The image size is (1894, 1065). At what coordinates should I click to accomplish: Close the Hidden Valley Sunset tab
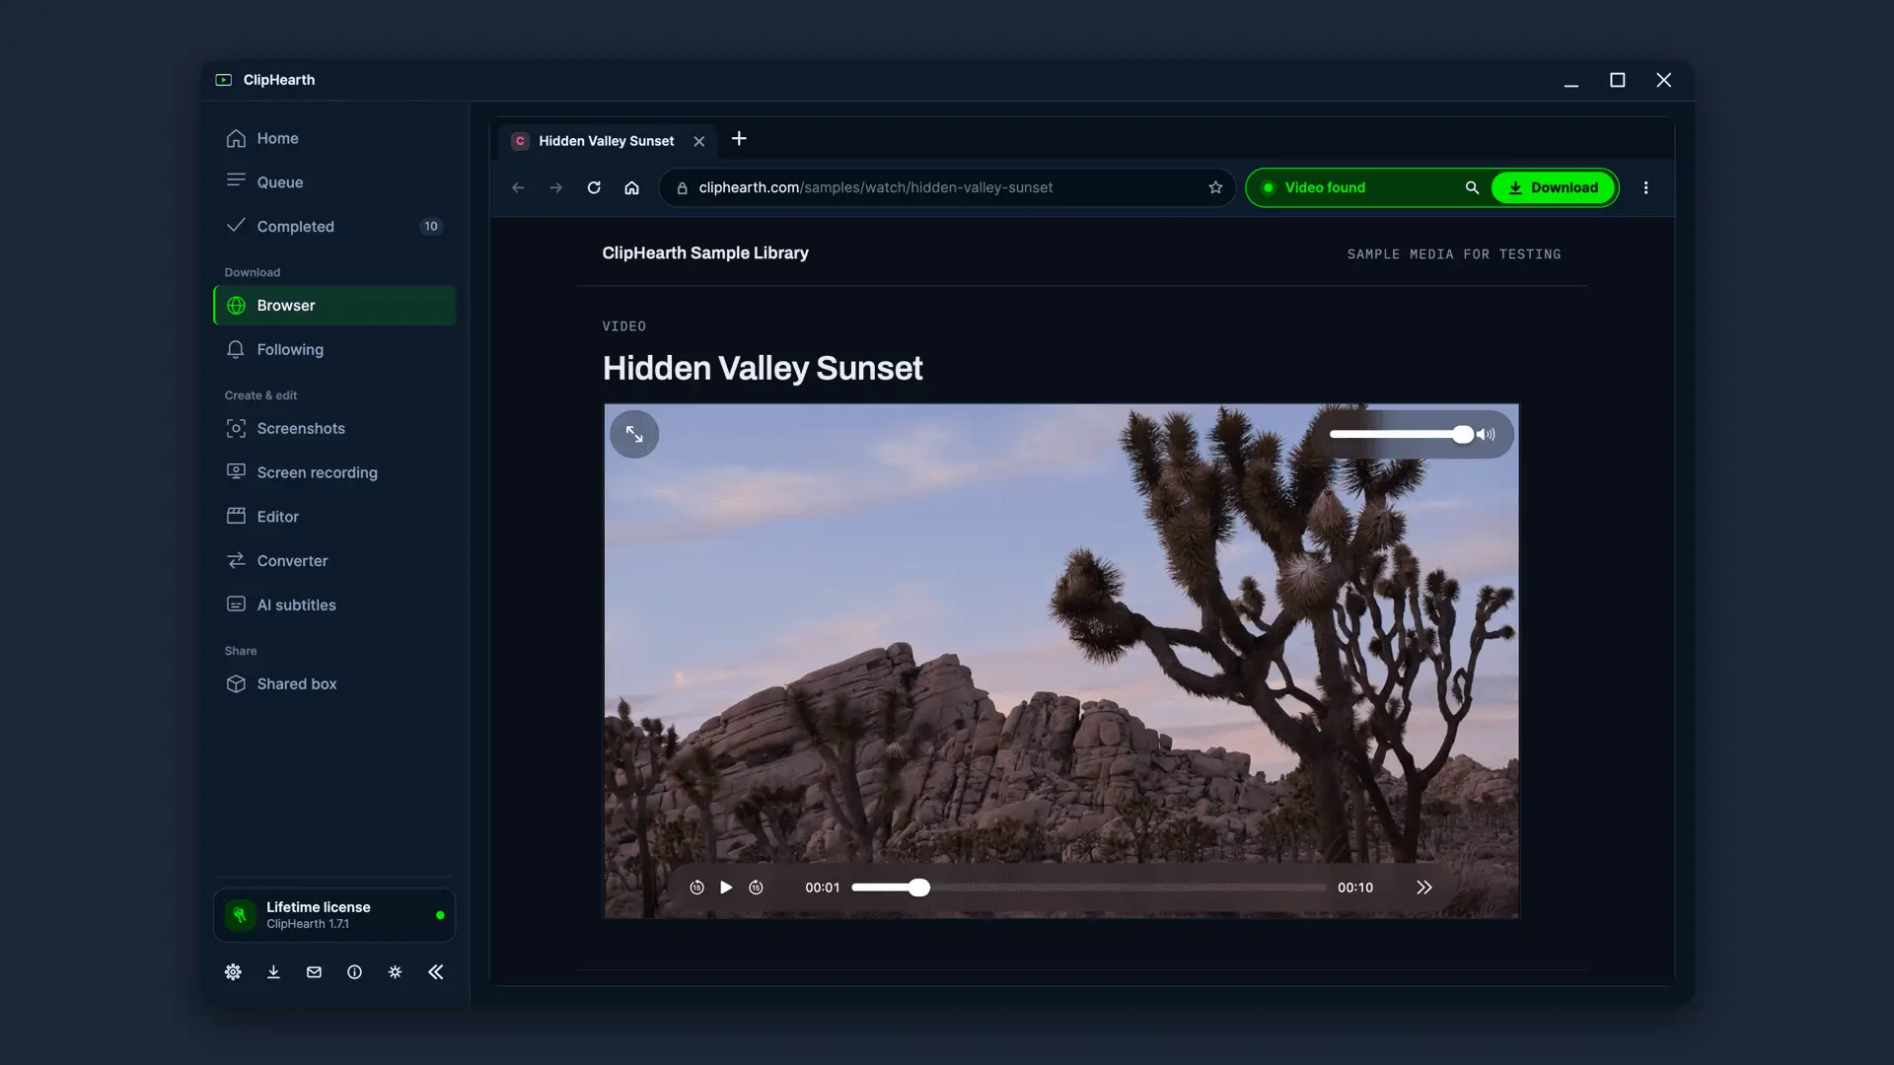pos(699,141)
